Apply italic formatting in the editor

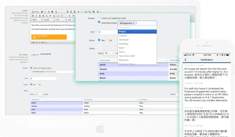[36, 16]
